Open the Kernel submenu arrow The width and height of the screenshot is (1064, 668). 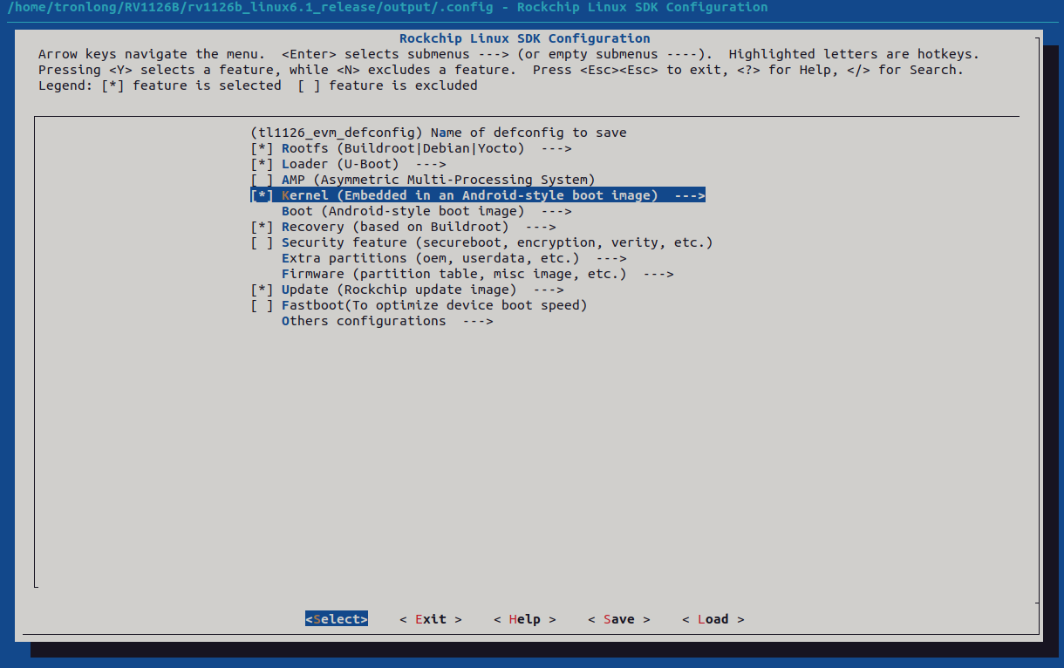pos(690,195)
